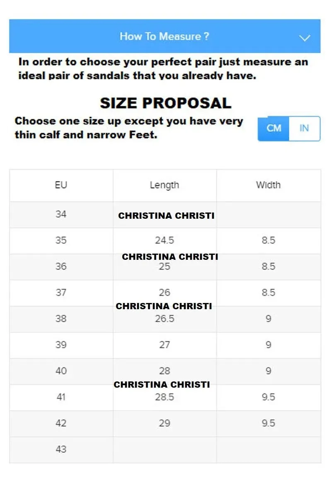329x491 pixels.
Task: Click the EU column header
Action: click(61, 185)
